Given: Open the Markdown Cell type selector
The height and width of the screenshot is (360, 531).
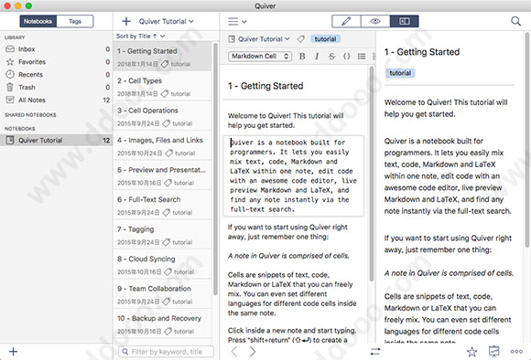Looking at the screenshot, I should (260, 56).
